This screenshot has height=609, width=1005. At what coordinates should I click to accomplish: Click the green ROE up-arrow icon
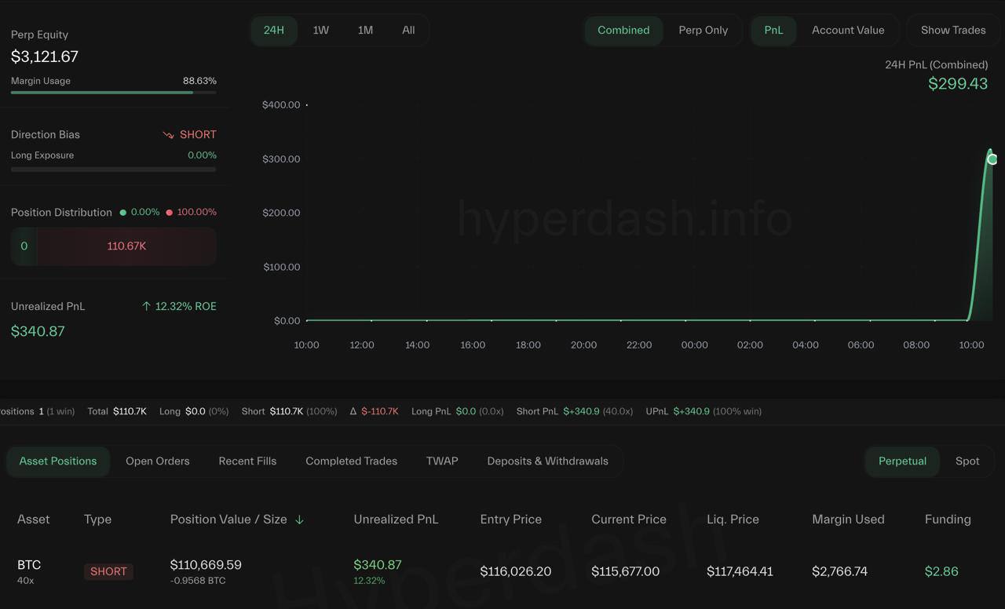click(146, 306)
